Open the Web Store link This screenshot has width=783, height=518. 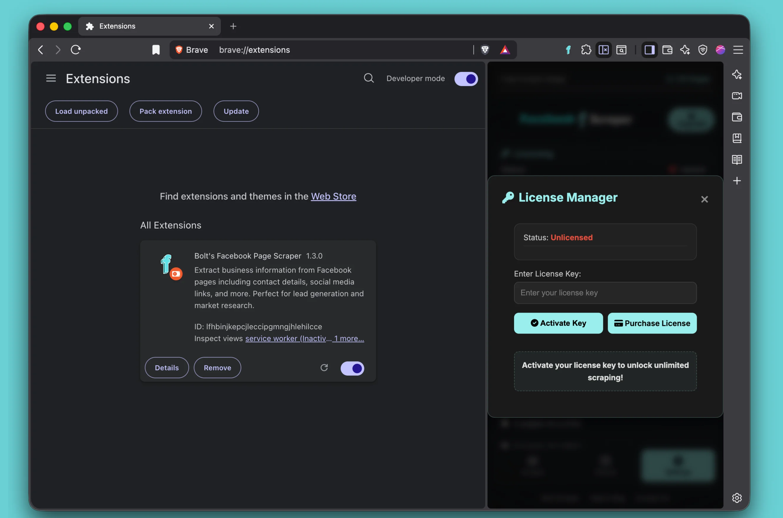tap(333, 196)
